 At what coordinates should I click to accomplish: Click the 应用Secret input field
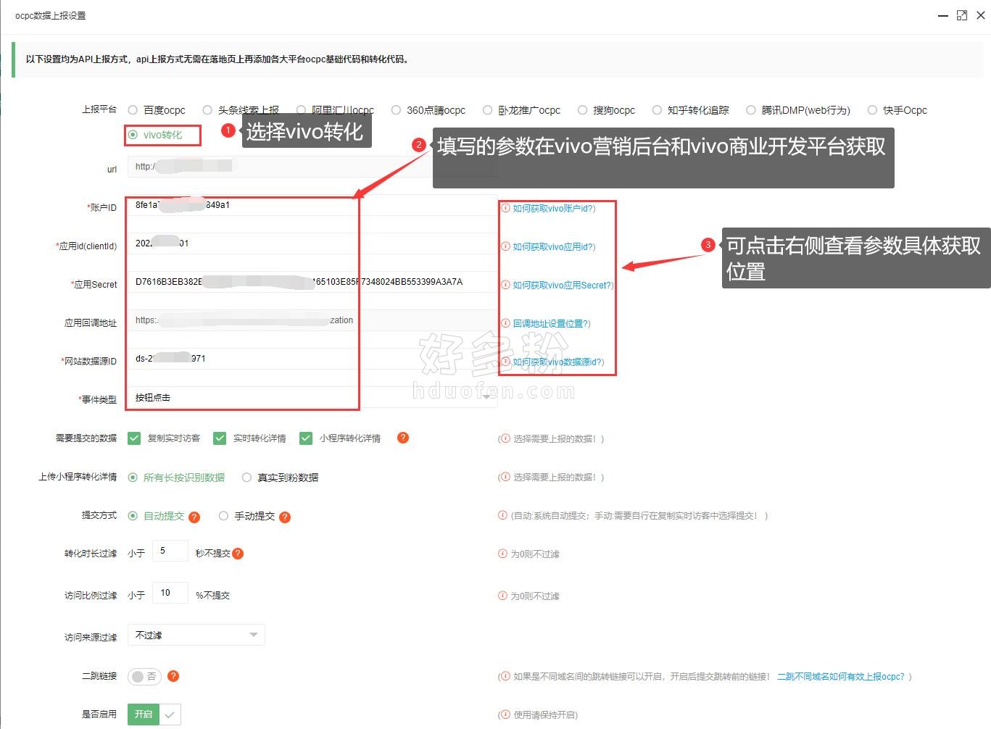[312, 282]
